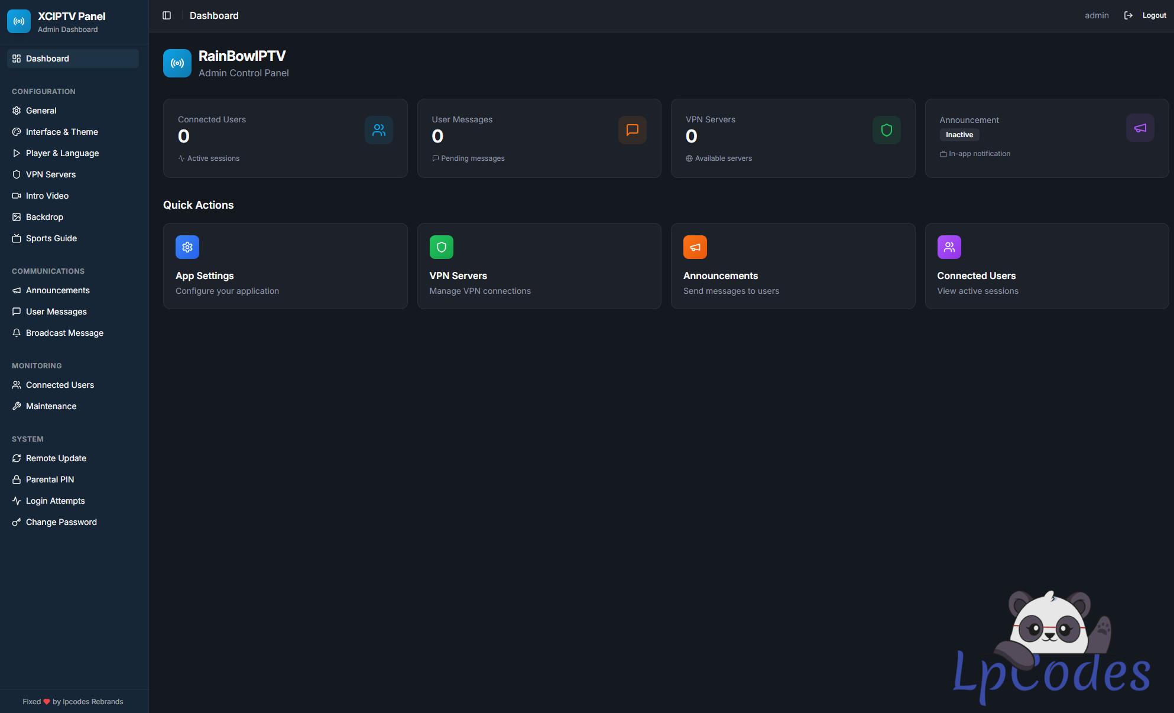Navigate to Maintenance section
Screen dimensions: 1174x713
pyautogui.click(x=51, y=406)
